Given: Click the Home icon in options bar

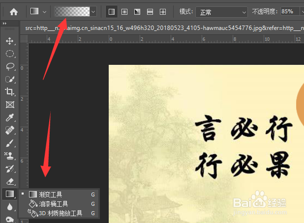Looking at the screenshot, I should tap(14, 12).
